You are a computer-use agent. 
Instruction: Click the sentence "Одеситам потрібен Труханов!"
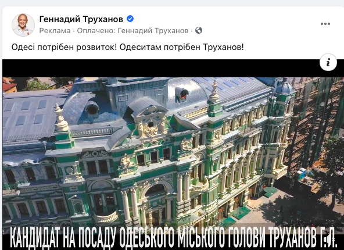[182, 47]
